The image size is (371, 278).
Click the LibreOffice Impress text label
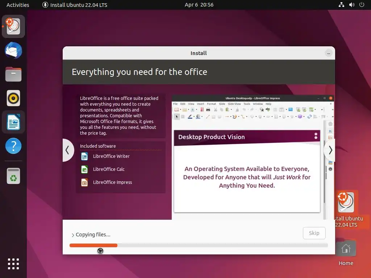coord(112,182)
